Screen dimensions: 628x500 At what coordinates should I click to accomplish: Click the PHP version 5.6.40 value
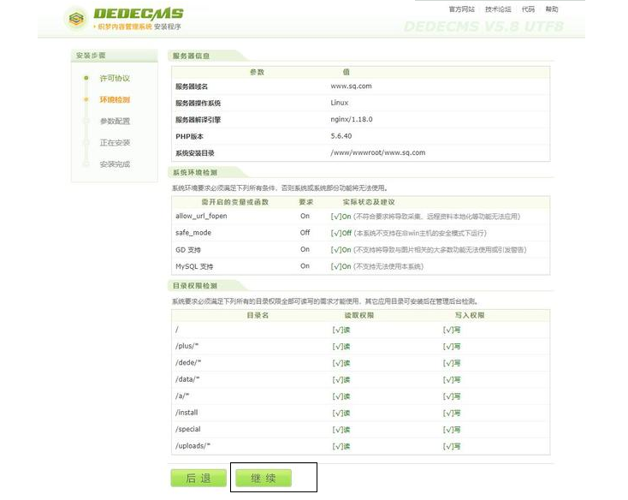tap(341, 136)
